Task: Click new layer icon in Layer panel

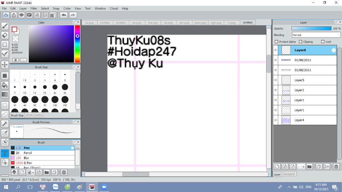Action: pyautogui.click(x=277, y=167)
